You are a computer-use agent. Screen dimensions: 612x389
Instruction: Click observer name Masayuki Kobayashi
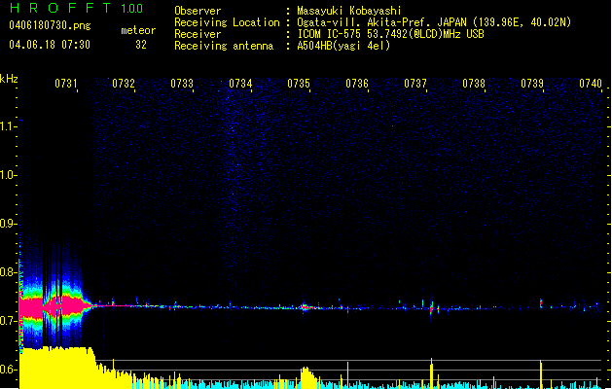coord(349,11)
